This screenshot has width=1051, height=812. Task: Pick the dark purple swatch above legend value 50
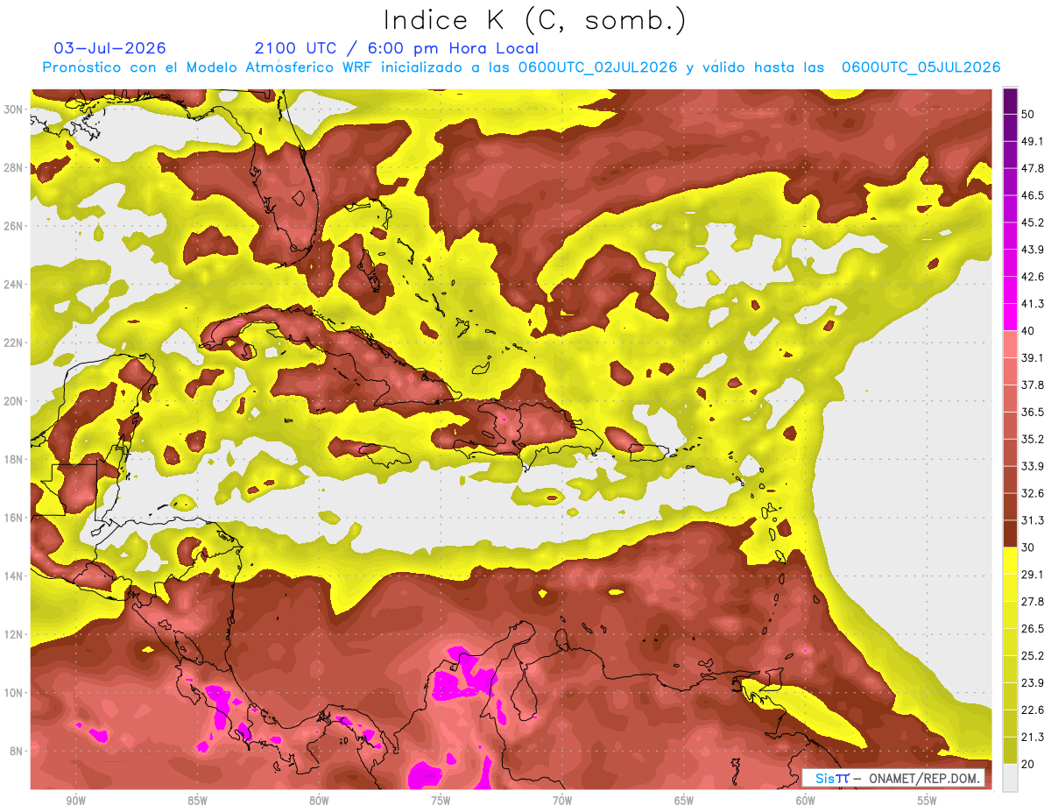1010,101
